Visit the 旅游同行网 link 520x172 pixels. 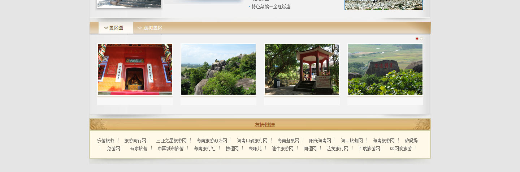[x=135, y=141]
